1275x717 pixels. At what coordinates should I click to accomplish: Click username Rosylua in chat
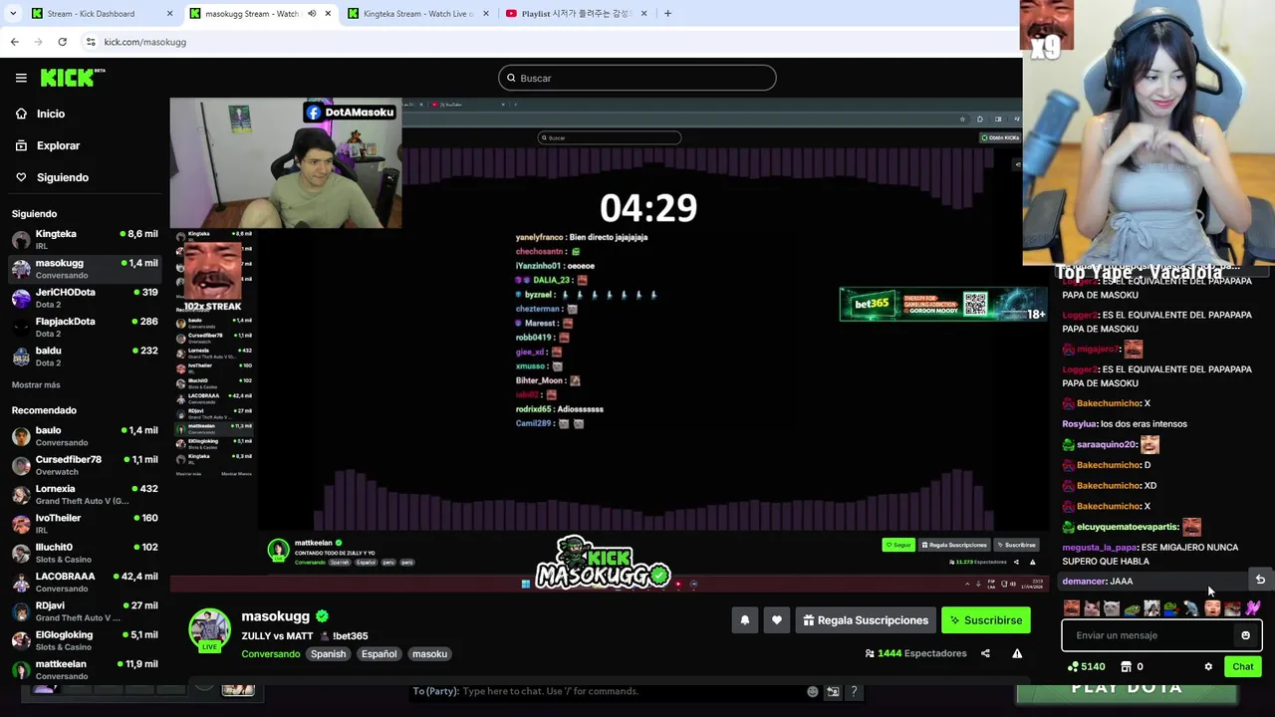[1079, 424]
